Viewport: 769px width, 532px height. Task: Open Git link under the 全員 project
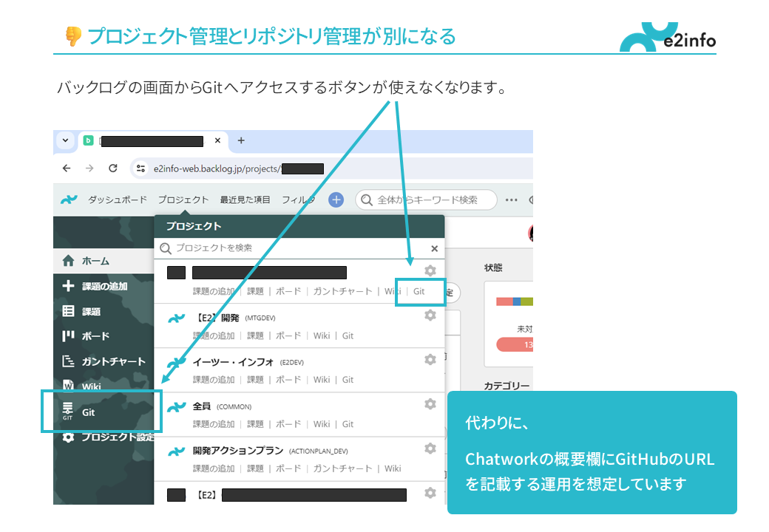(348, 424)
